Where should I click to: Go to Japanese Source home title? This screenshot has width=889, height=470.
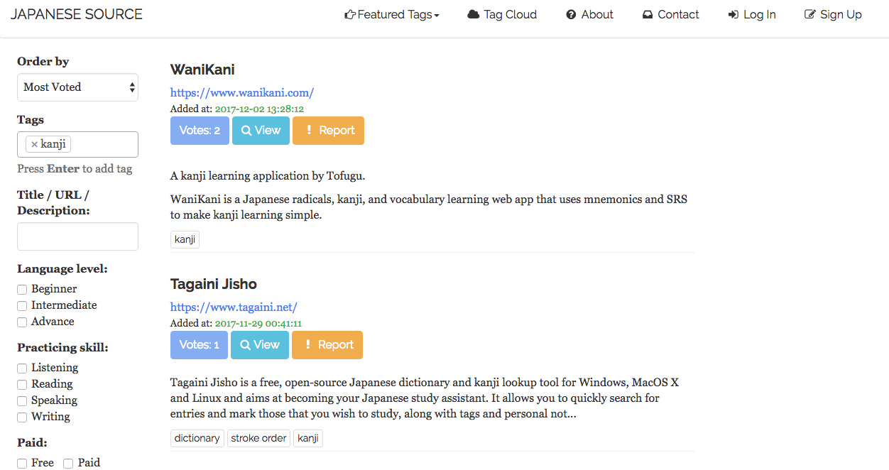pyautogui.click(x=77, y=14)
